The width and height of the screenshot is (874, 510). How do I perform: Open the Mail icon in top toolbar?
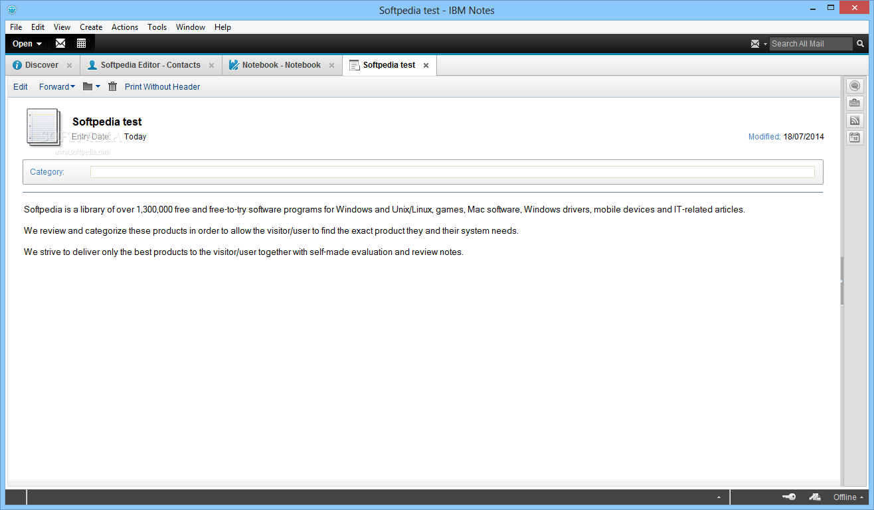(60, 44)
